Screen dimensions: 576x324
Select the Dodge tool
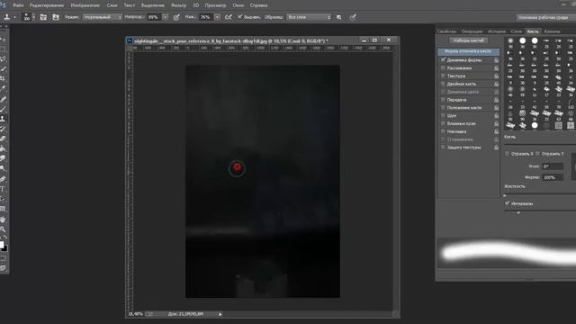3,168
